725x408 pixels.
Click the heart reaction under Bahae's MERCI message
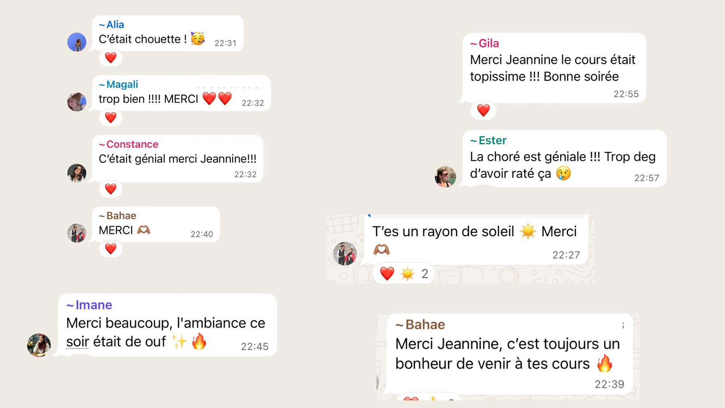(111, 249)
